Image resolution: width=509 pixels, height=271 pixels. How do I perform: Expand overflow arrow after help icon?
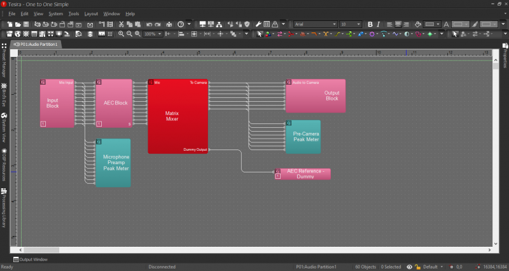[x=189, y=24]
